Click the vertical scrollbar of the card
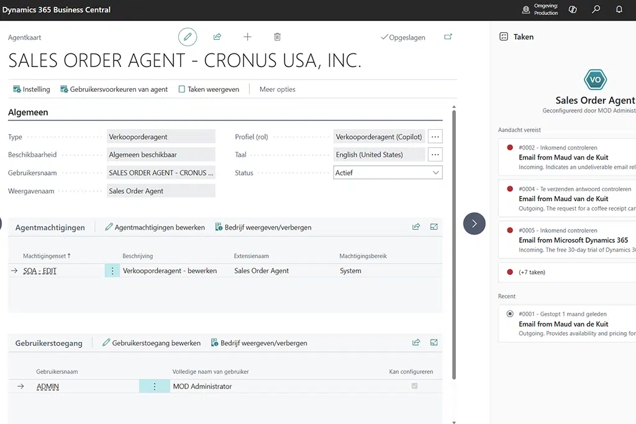The width and height of the screenshot is (636, 424). click(x=454, y=245)
